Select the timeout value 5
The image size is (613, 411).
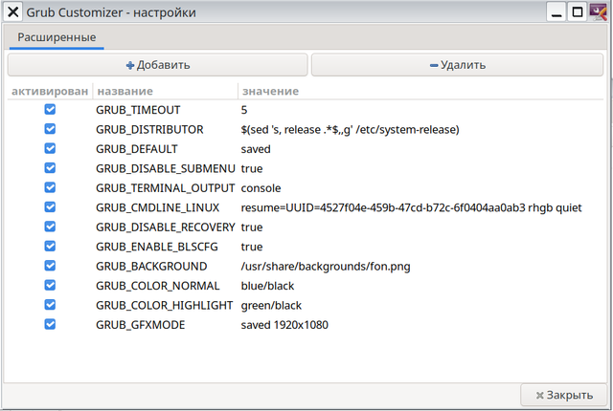[244, 110]
